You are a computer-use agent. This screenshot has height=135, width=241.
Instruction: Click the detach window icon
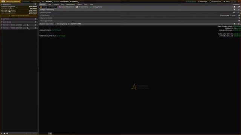coord(239,7)
